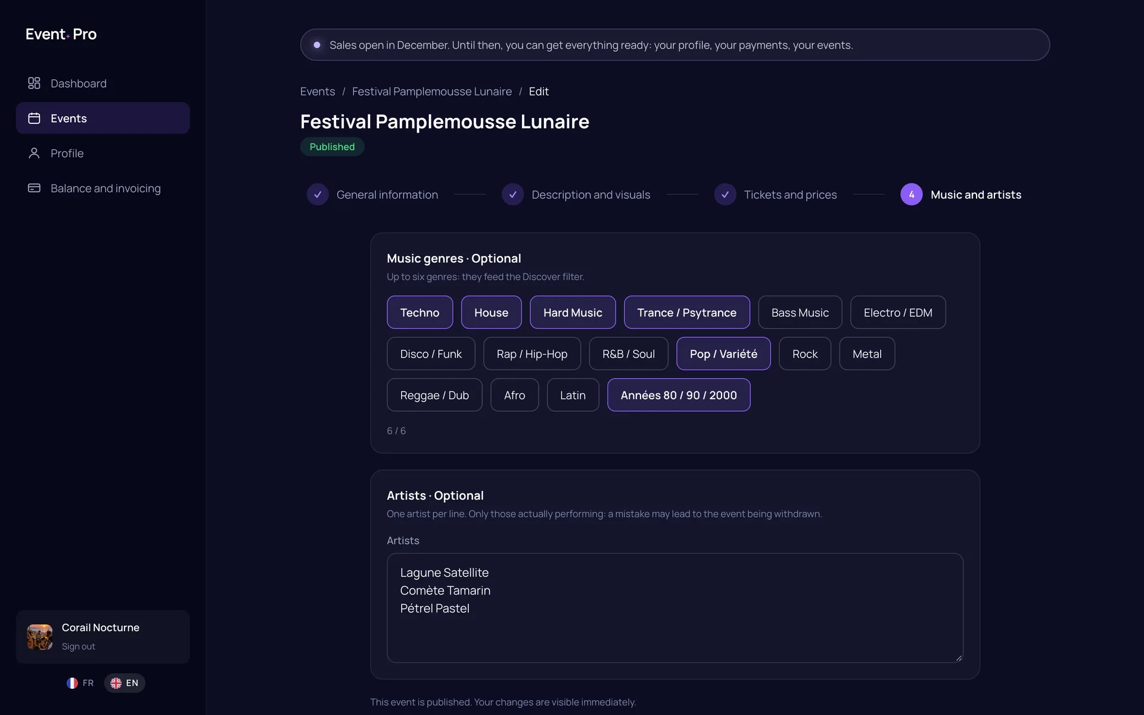Click the French flag icon
The height and width of the screenshot is (715, 1144).
(72, 683)
